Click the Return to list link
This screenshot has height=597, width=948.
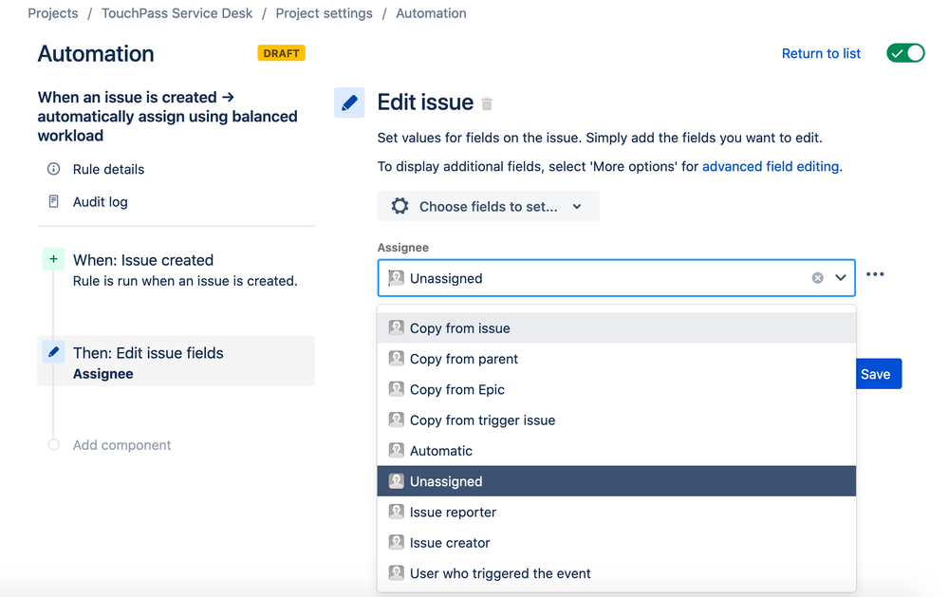[x=821, y=53]
